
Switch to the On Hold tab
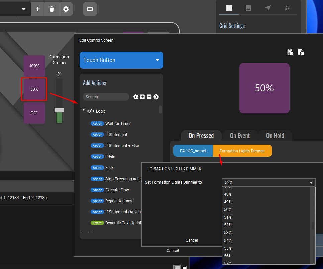click(275, 136)
